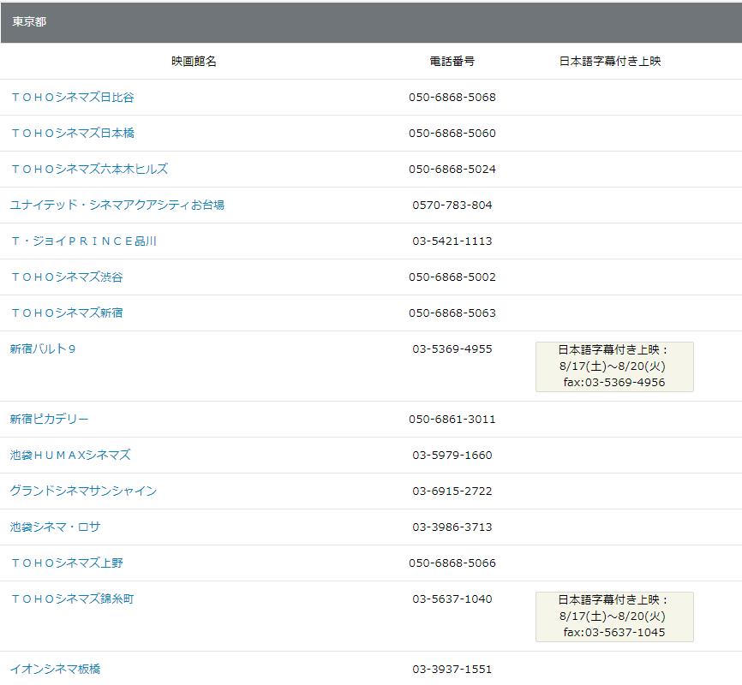Select phone number 050-6868-5068
Image resolution: width=742 pixels, height=685 pixels.
[x=452, y=97]
